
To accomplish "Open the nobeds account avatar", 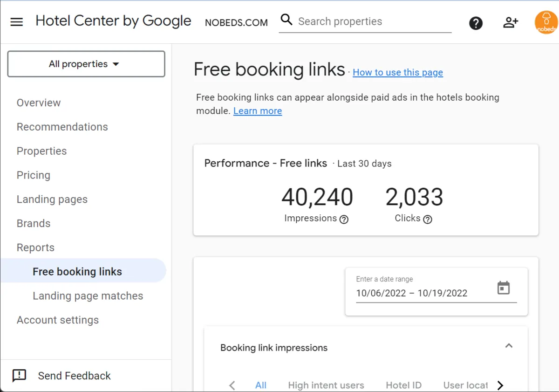I will point(546,23).
